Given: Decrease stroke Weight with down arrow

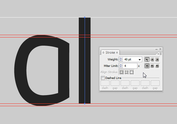Looking at the screenshot, I should tap(121, 61).
